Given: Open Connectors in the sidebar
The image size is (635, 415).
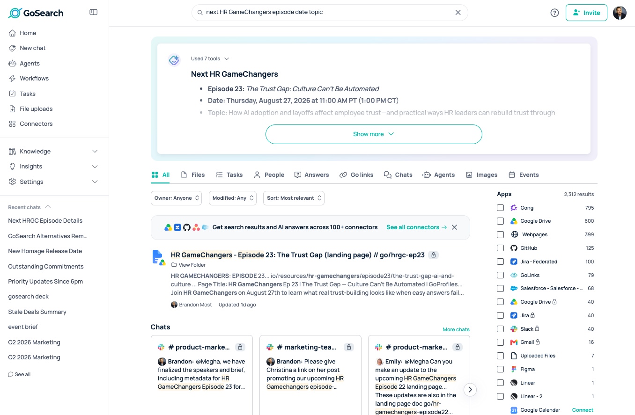Looking at the screenshot, I should click(36, 124).
